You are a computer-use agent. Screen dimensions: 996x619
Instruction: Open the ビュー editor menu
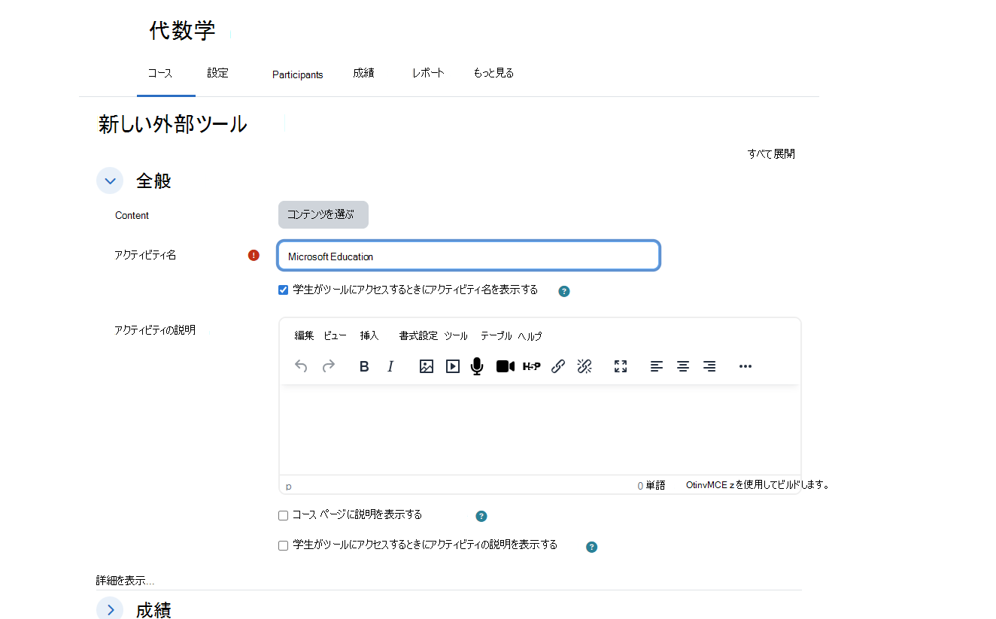(336, 335)
